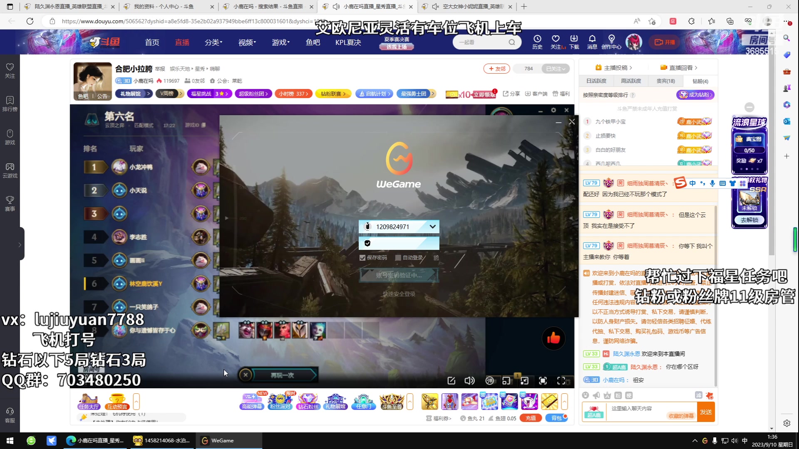The height and width of the screenshot is (449, 799).
Task: Open 主播投稿 section arrow
Action: [x=614, y=68]
